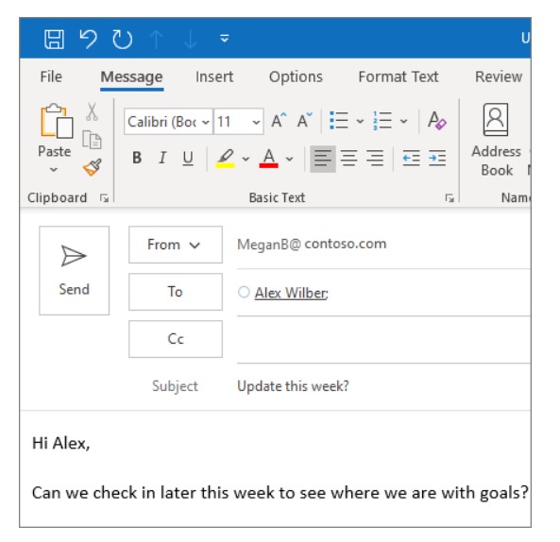Clear all formatting

437,120
